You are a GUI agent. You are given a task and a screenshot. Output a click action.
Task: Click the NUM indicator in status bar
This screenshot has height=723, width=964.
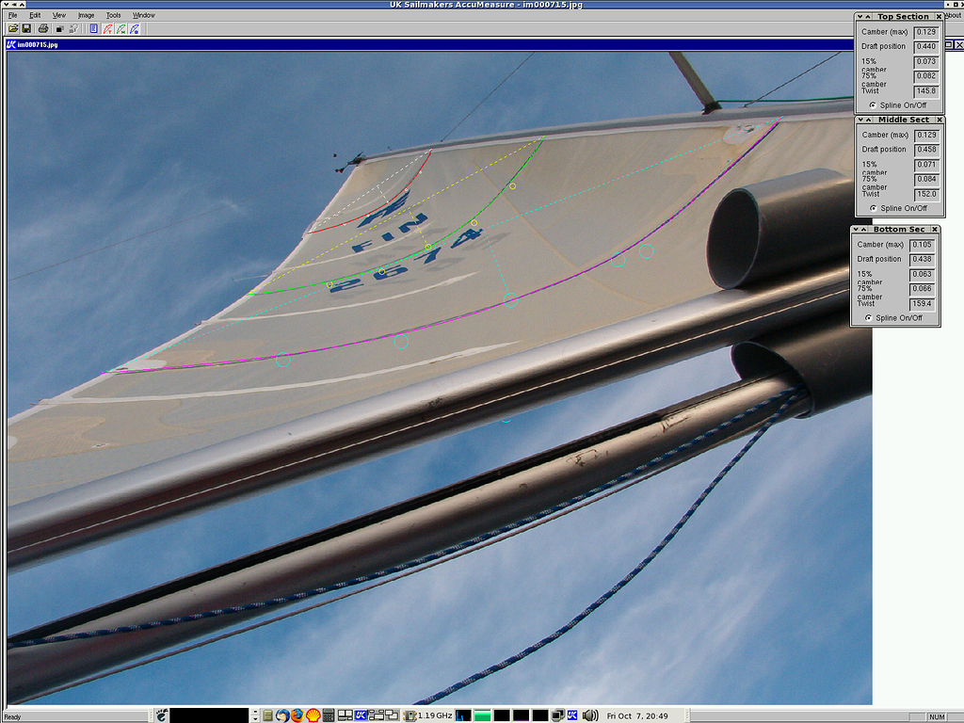tap(937, 716)
